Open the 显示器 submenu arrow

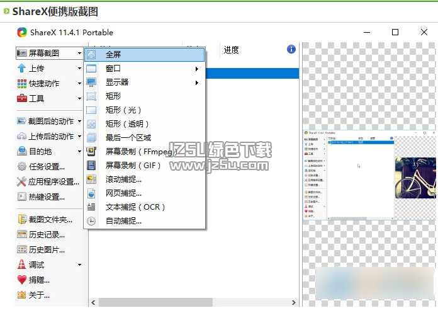coord(197,83)
